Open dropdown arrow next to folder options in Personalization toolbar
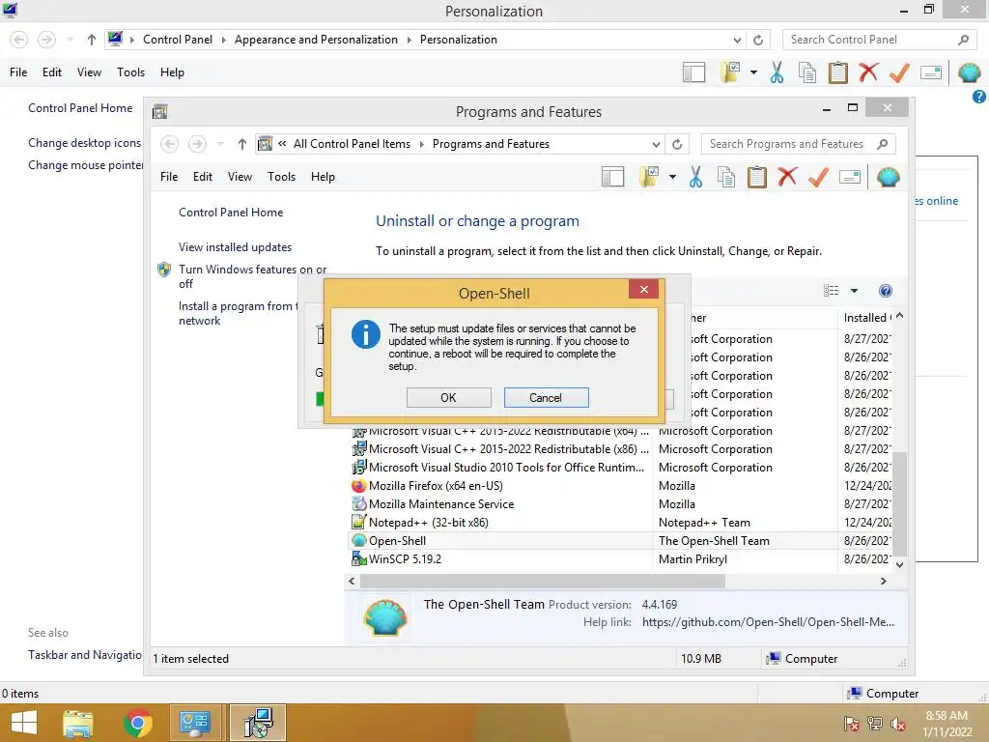Viewport: 989px width, 742px height. pos(753,72)
